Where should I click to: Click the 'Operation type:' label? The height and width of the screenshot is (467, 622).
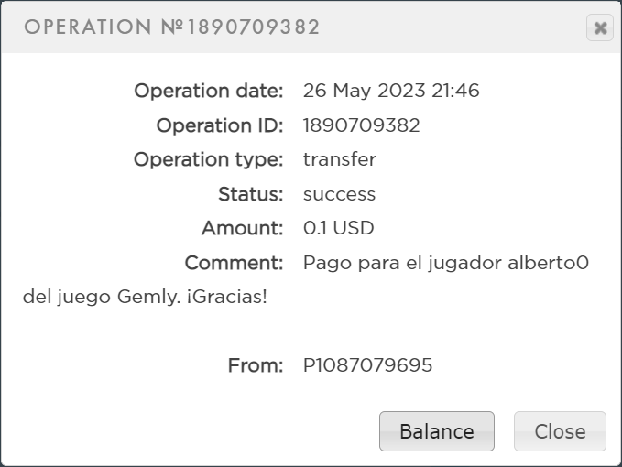(209, 159)
